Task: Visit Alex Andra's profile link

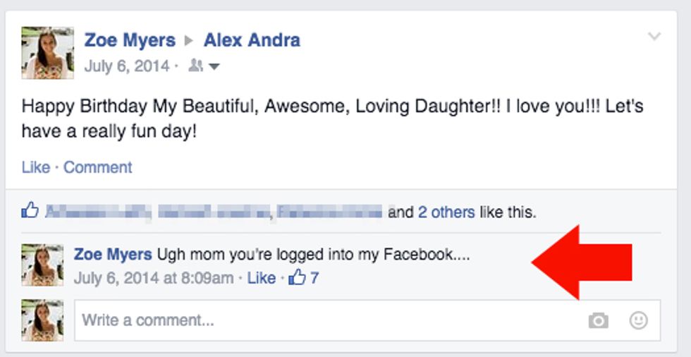Action: [x=252, y=40]
